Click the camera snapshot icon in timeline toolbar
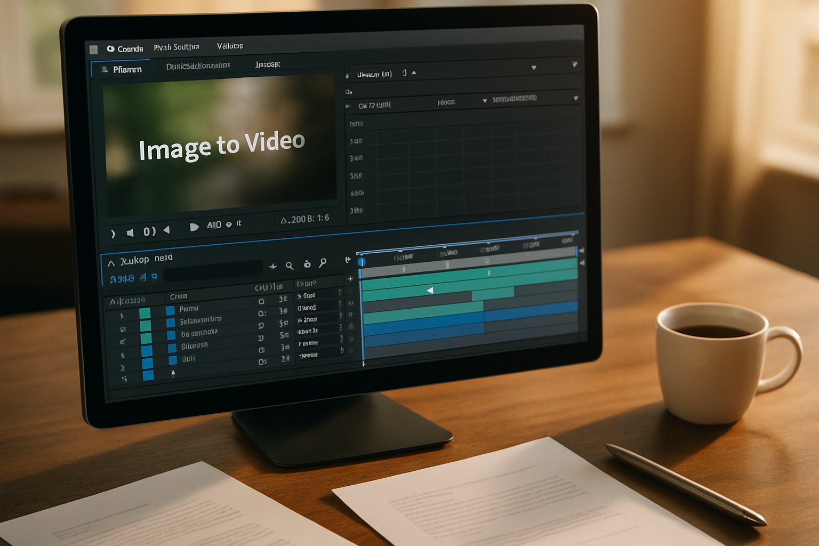Image resolution: width=819 pixels, height=546 pixels. pos(307,264)
